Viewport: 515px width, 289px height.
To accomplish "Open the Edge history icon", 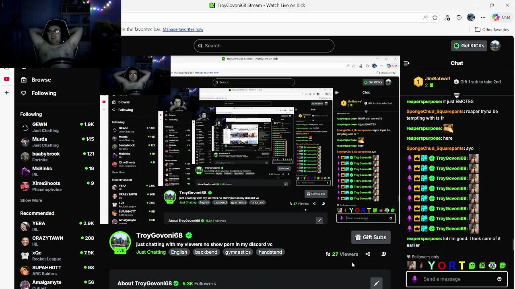I will (x=459, y=18).
